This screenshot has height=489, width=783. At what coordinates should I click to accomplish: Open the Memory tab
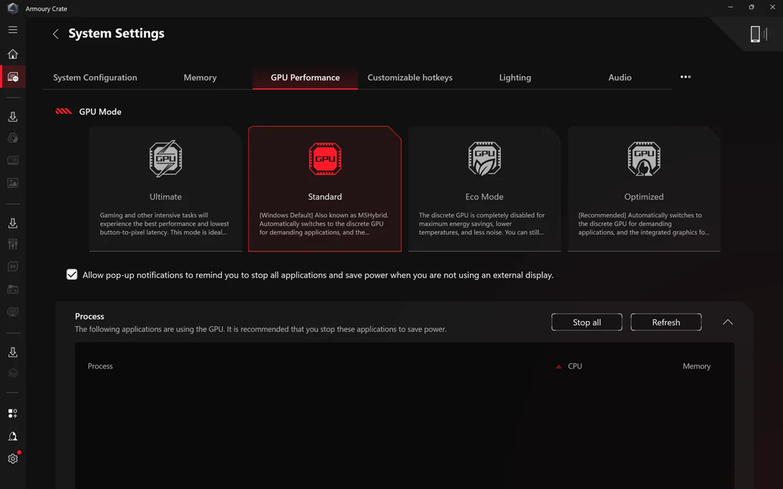point(200,77)
